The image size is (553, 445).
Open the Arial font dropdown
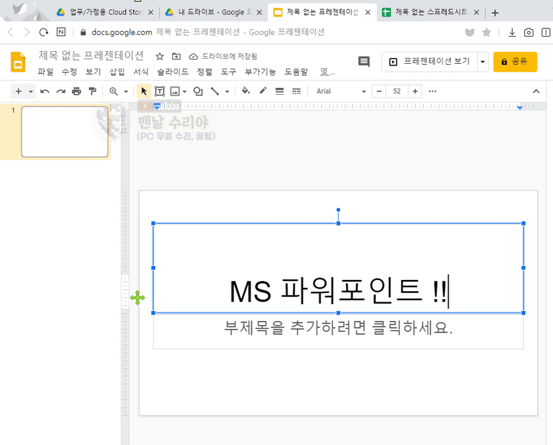click(x=341, y=91)
